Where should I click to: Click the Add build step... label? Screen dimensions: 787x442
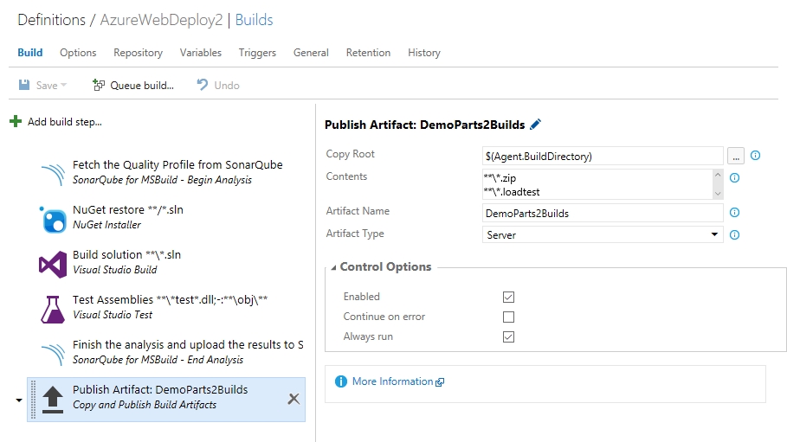65,122
